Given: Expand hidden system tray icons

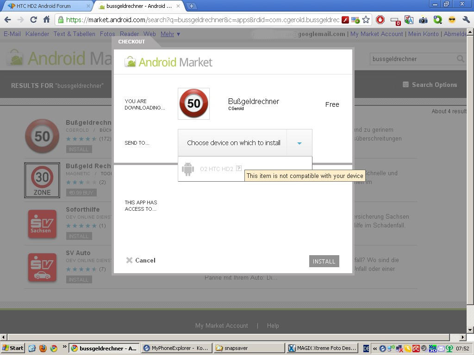Looking at the screenshot, I should coord(375,349).
